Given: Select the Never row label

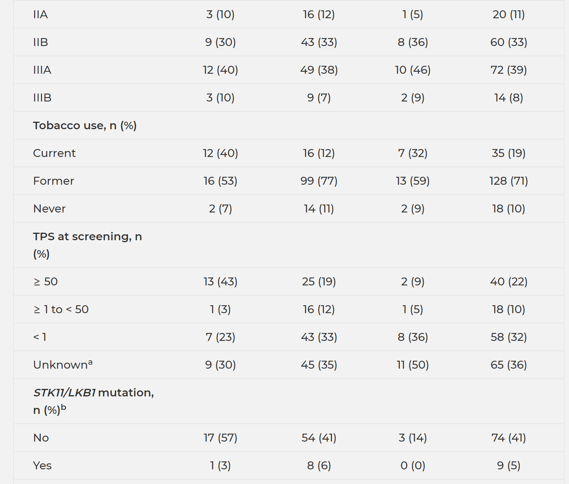Looking at the screenshot, I should pos(49,209).
